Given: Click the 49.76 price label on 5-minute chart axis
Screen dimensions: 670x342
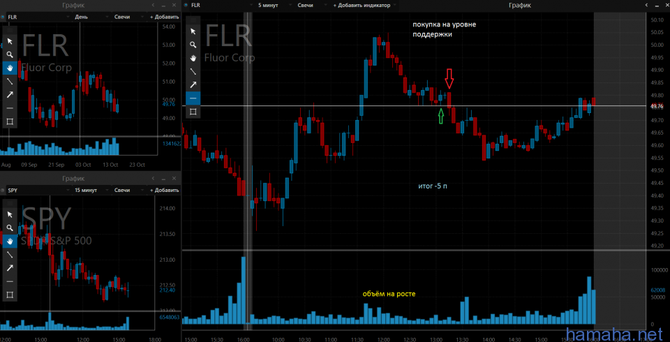Looking at the screenshot, I should (656, 105).
